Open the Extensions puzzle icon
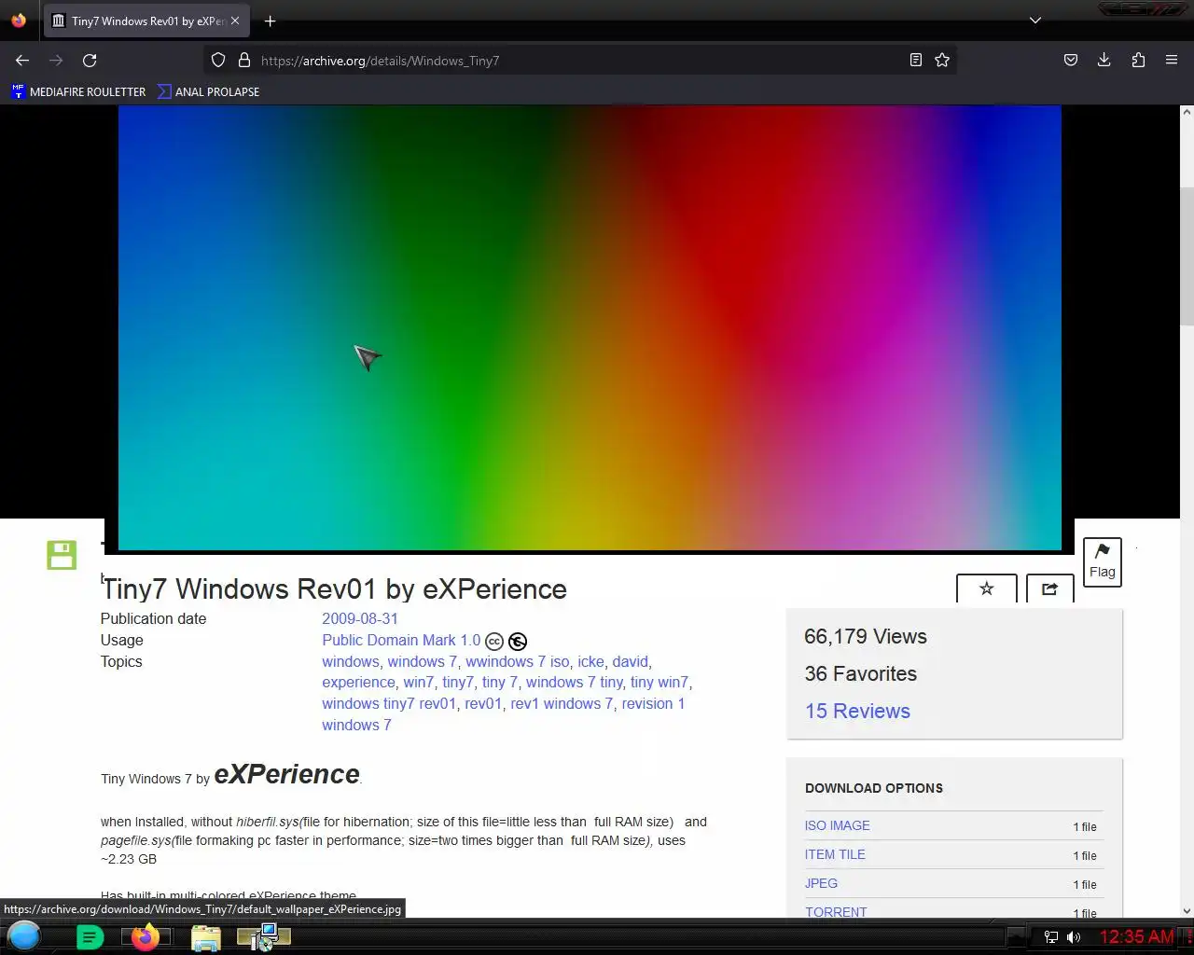 coord(1138,60)
